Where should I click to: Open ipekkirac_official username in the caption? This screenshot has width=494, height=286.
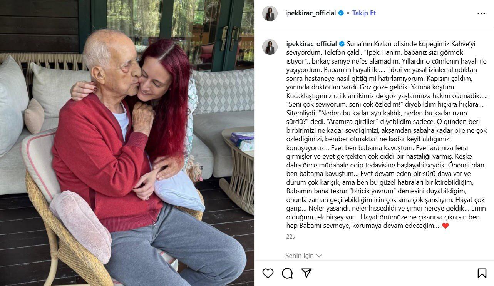pos(311,43)
